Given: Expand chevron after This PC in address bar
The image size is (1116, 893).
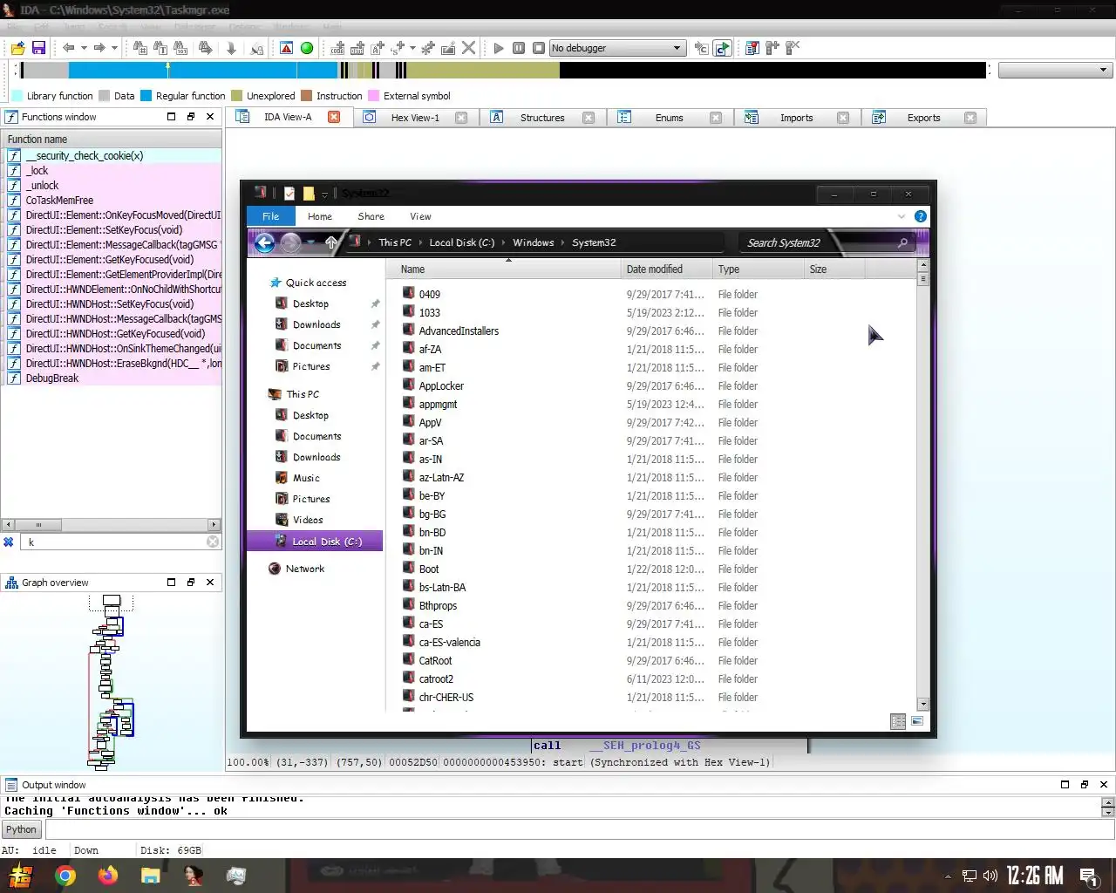Looking at the screenshot, I should tap(420, 243).
